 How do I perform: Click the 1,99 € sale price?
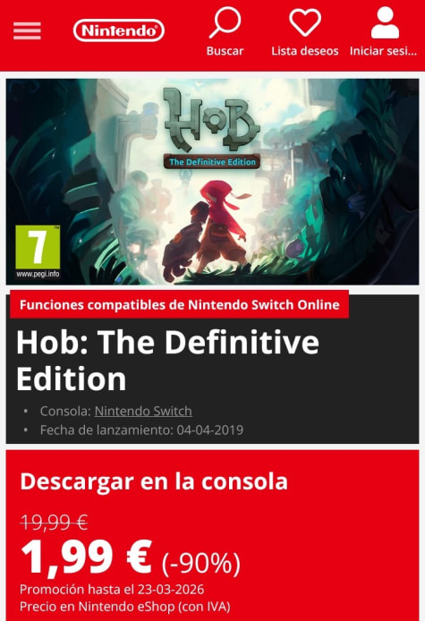coord(87,557)
